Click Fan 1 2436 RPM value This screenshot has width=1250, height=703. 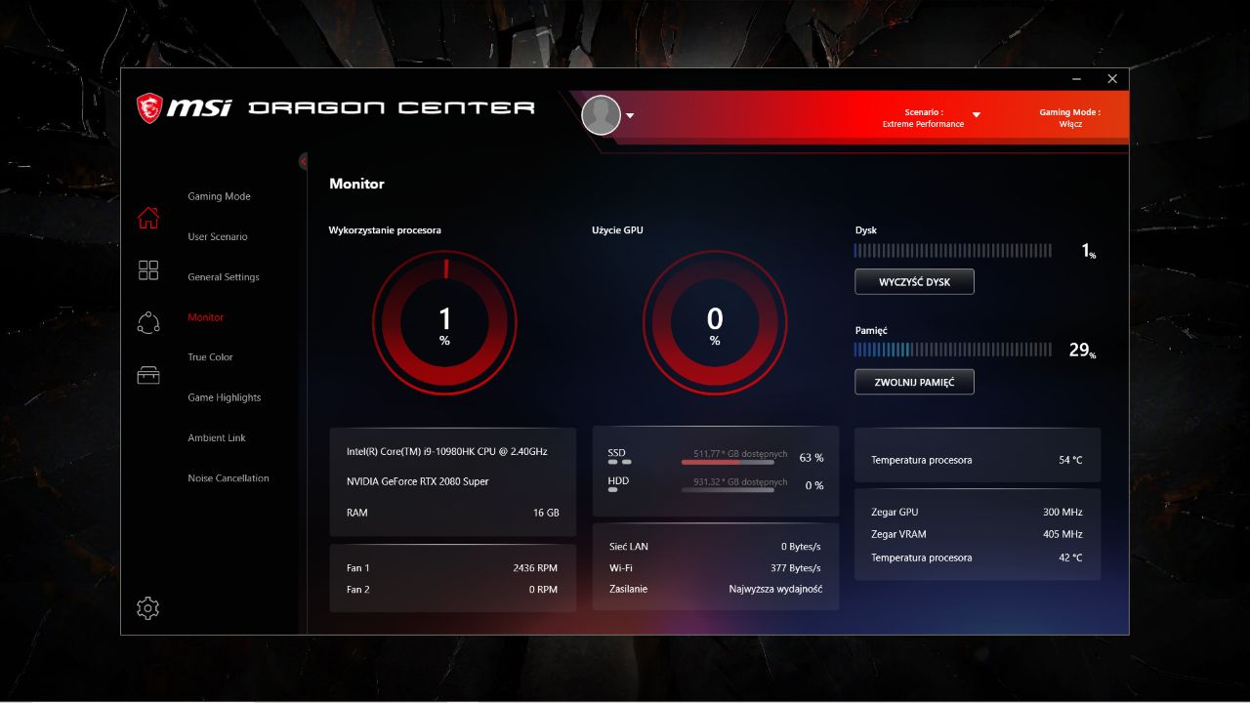click(535, 568)
